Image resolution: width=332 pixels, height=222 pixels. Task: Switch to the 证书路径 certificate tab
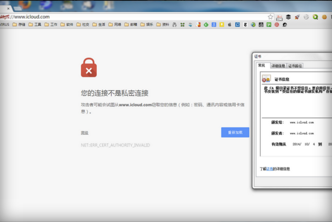pyautogui.click(x=295, y=66)
